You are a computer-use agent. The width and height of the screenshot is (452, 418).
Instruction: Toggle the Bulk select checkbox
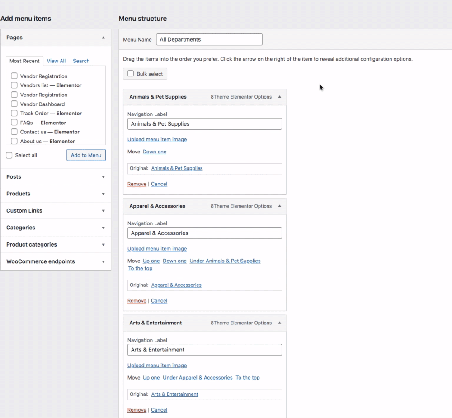click(x=131, y=74)
